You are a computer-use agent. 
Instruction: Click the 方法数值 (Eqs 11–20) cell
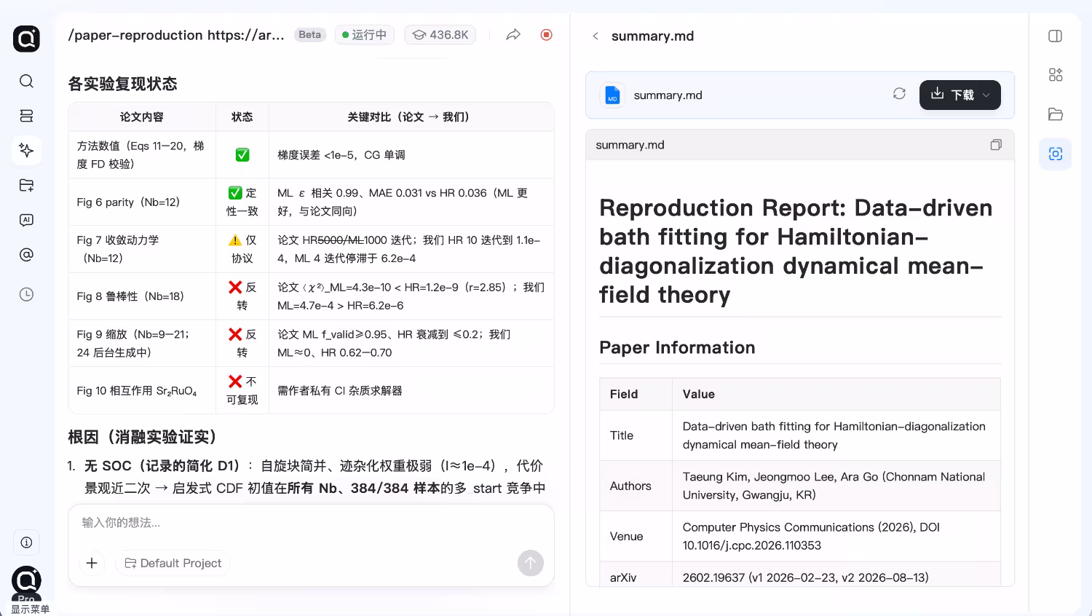pos(142,155)
